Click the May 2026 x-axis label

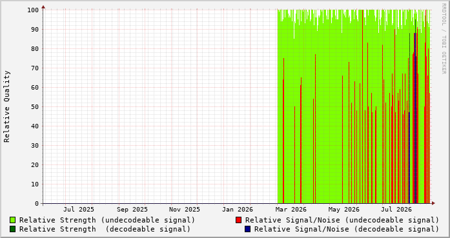point(344,210)
